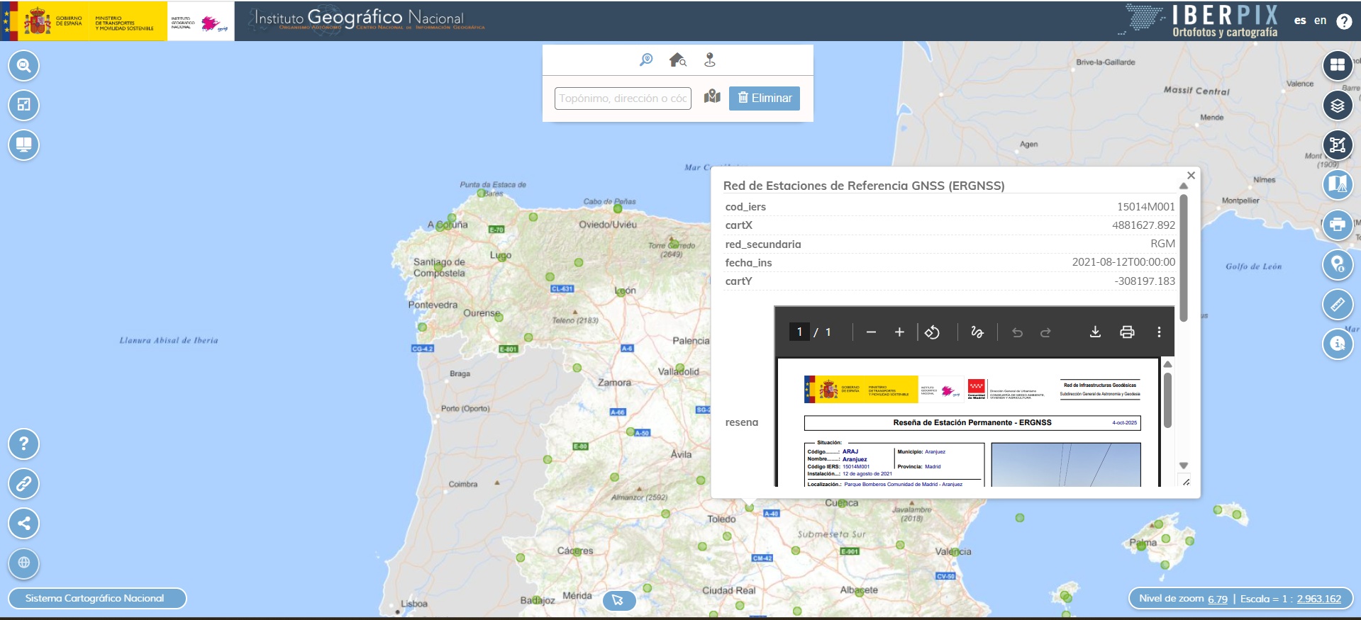
Task: Switch language to English 'en'
Action: click(1320, 21)
